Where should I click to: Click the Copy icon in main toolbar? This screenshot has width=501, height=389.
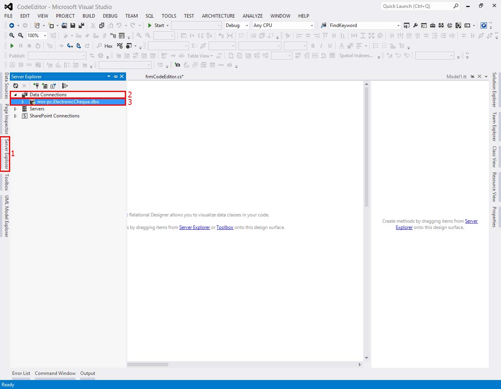pyautogui.click(x=102, y=25)
